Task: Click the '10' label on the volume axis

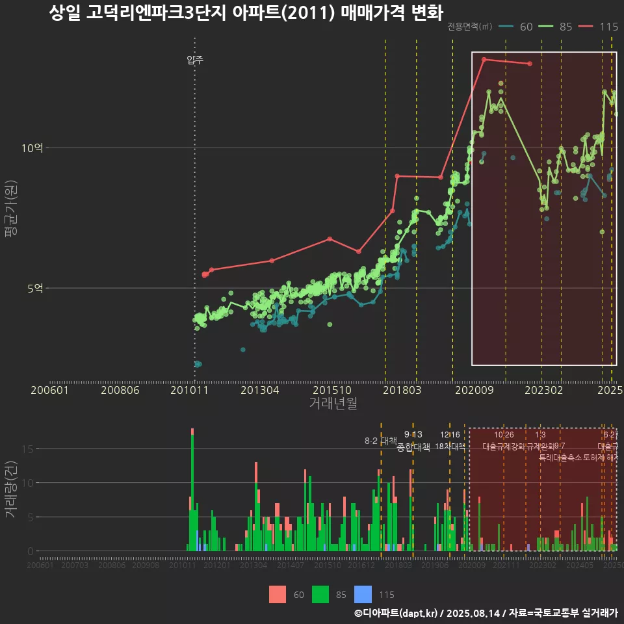Action: (28, 483)
